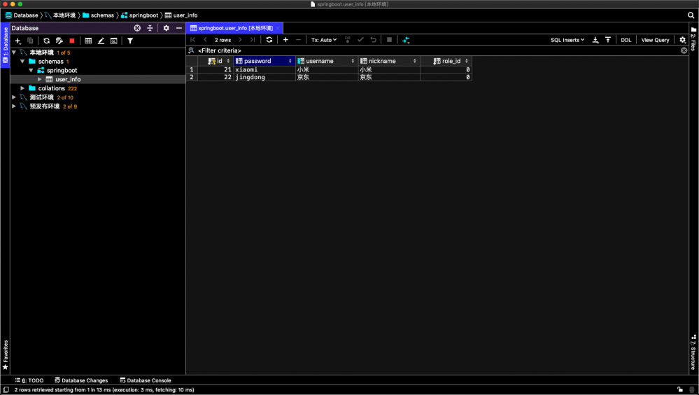This screenshot has width=699, height=395.
Task: Click into the Filter criteria field
Action: coord(437,50)
